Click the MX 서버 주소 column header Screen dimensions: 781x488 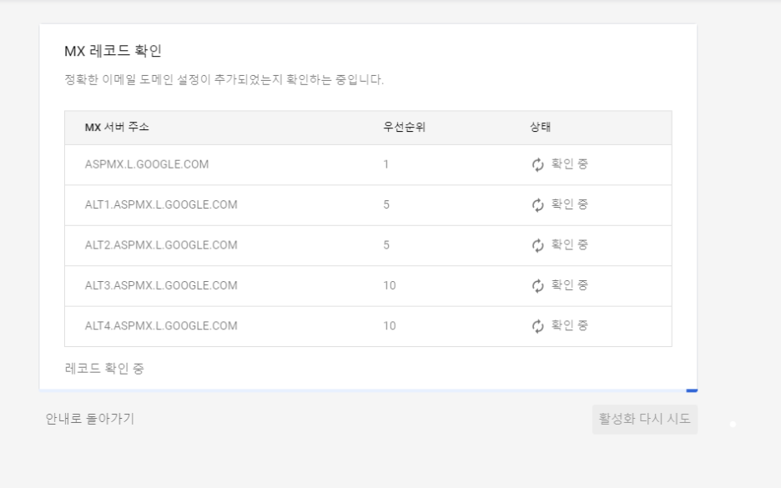coord(117,127)
